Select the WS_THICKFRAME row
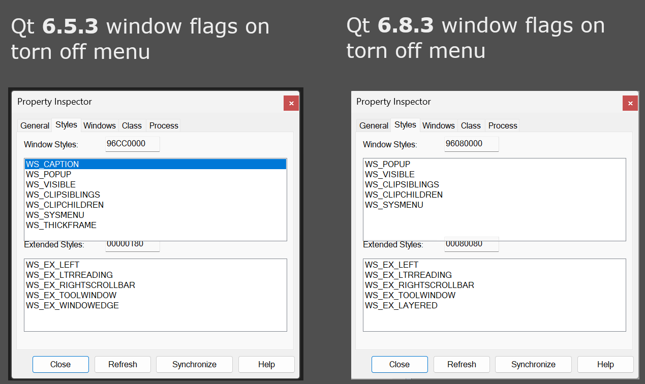This screenshot has height=384, width=645. point(156,225)
